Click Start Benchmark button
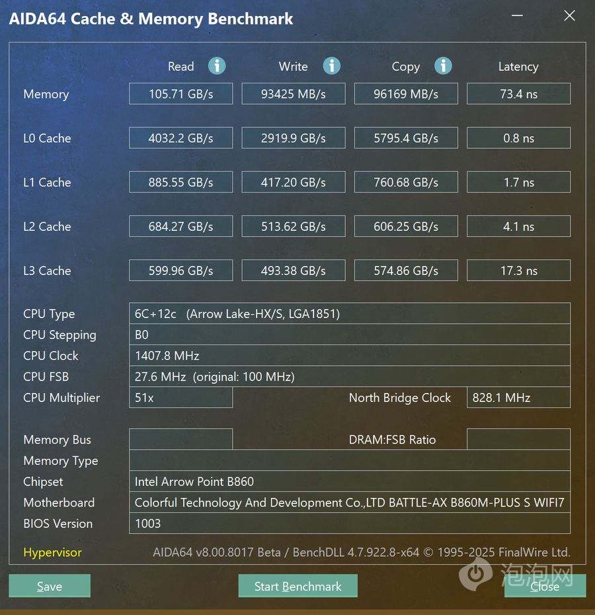Screen dimensions: 595x615 pos(297,586)
